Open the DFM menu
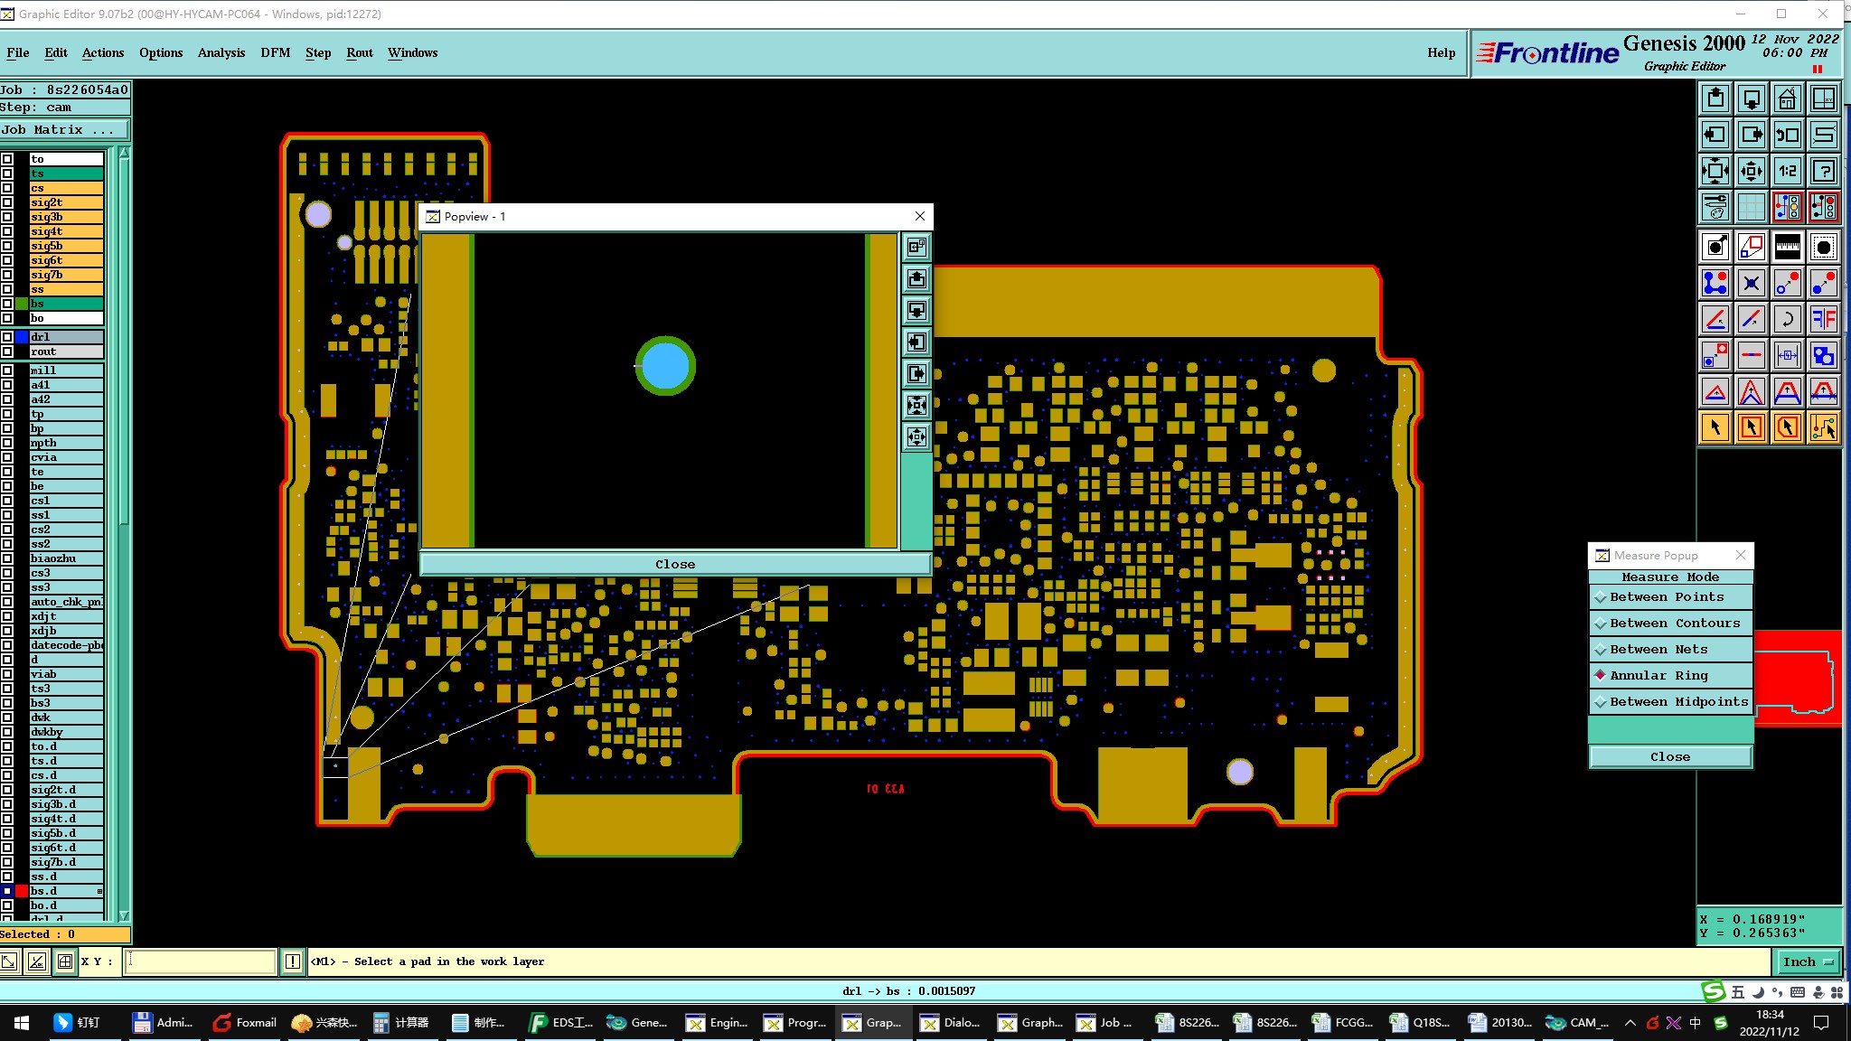 tap(275, 52)
